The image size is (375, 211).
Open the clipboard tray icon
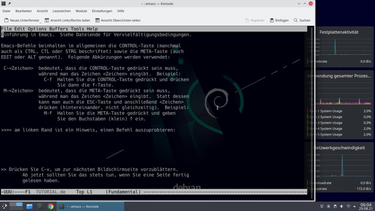[335, 206]
